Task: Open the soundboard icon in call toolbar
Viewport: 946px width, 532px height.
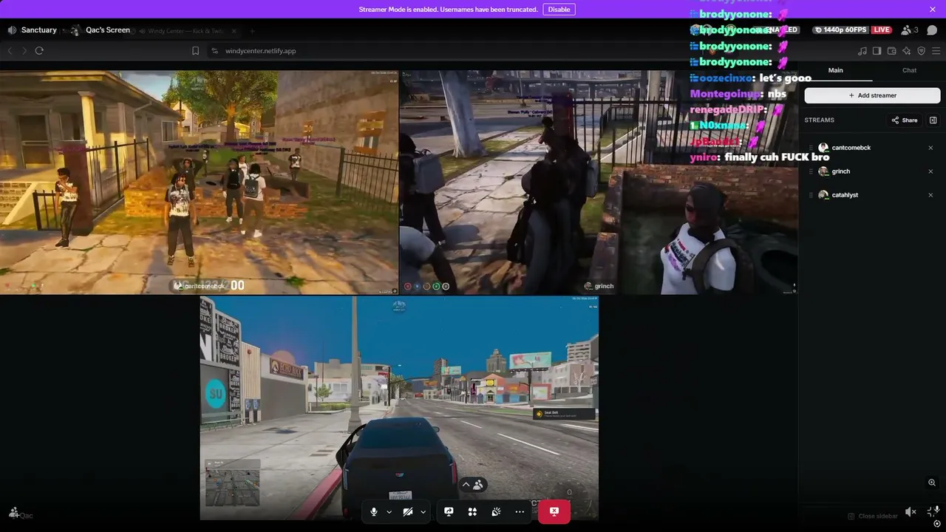Action: (496, 511)
